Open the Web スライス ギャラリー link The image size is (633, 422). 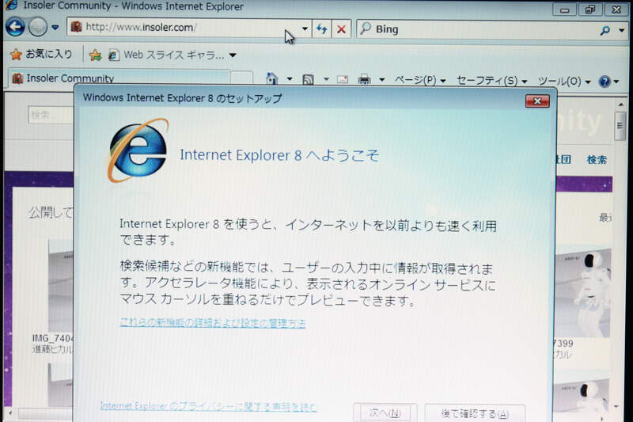(165, 55)
